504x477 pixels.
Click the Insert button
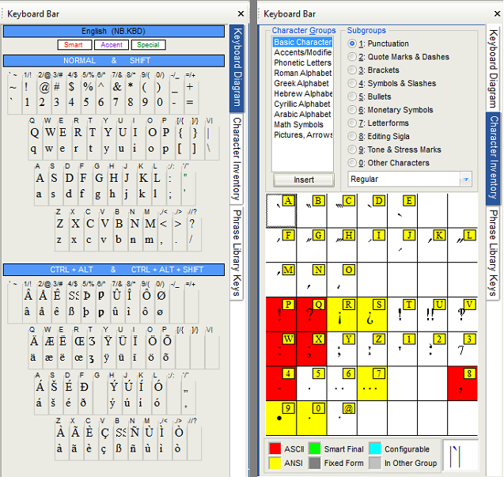304,180
